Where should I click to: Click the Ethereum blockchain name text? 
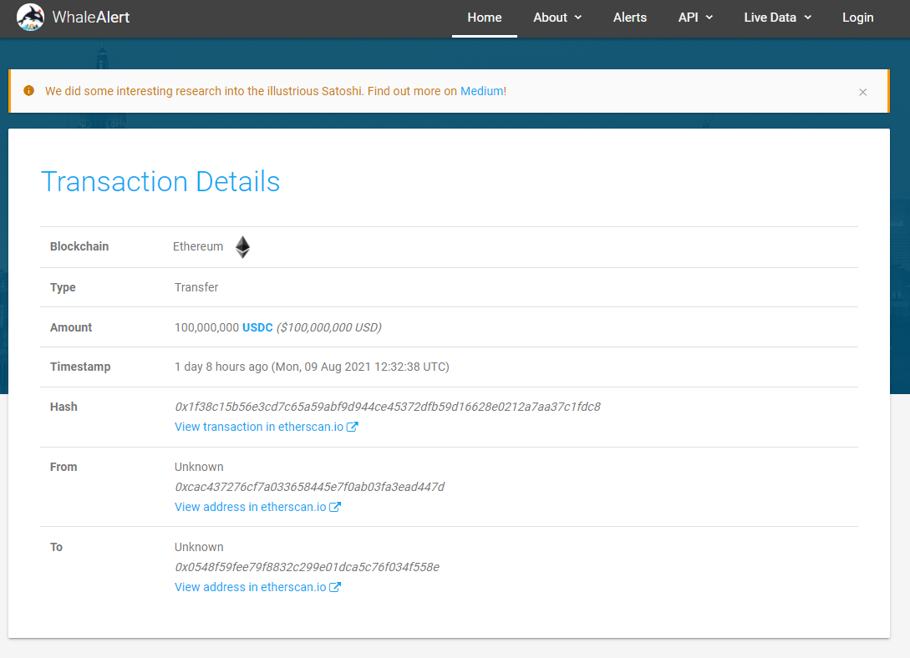click(x=198, y=246)
